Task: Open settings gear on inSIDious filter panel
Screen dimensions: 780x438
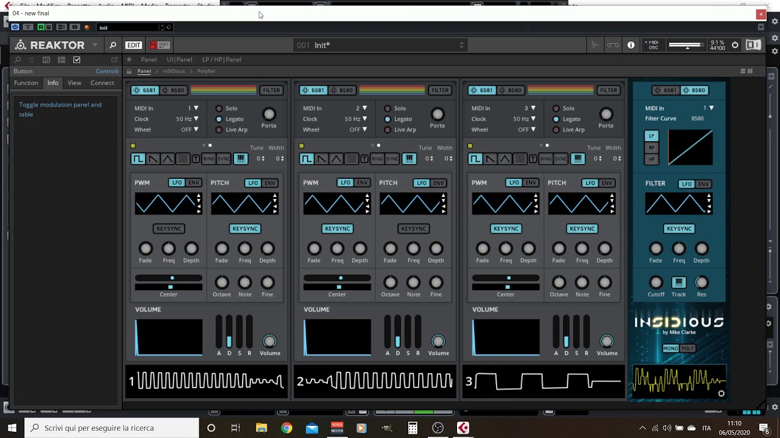Action: click(721, 394)
